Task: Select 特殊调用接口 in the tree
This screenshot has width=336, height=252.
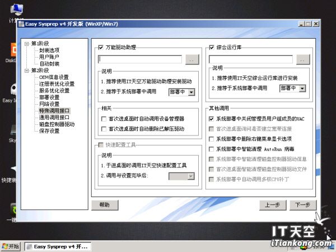Action: tap(54, 111)
